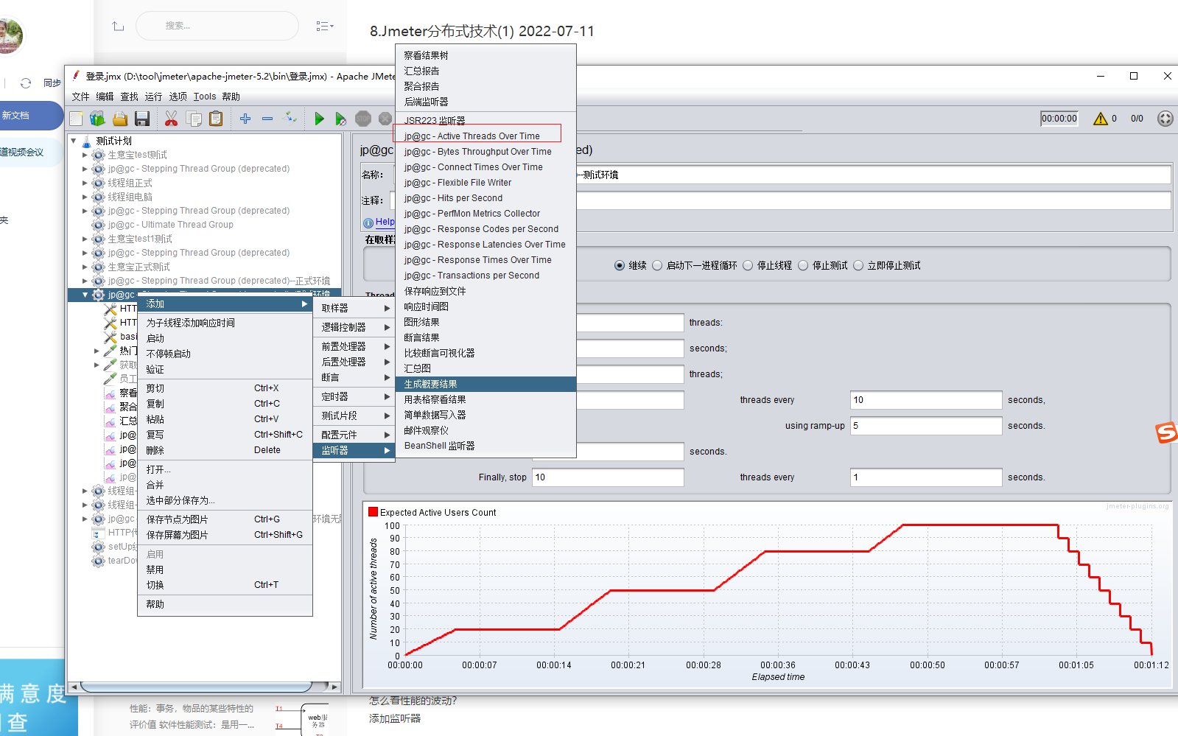Click the blue Help info icon
The width and height of the screenshot is (1178, 736).
click(x=368, y=222)
